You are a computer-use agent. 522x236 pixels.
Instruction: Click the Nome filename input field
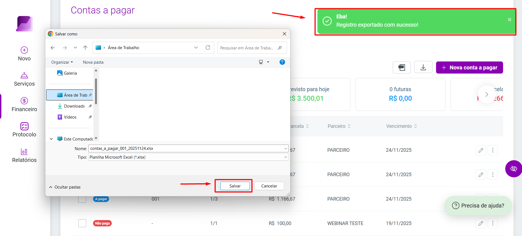click(x=188, y=148)
